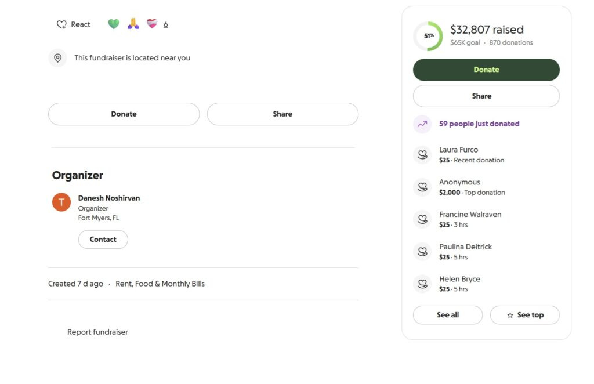Click the trending graph icon beside donation count
The width and height of the screenshot is (594, 384).
tap(422, 124)
